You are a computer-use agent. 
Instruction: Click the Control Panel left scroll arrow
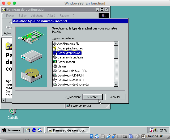pyautogui.click(x=4, y=100)
